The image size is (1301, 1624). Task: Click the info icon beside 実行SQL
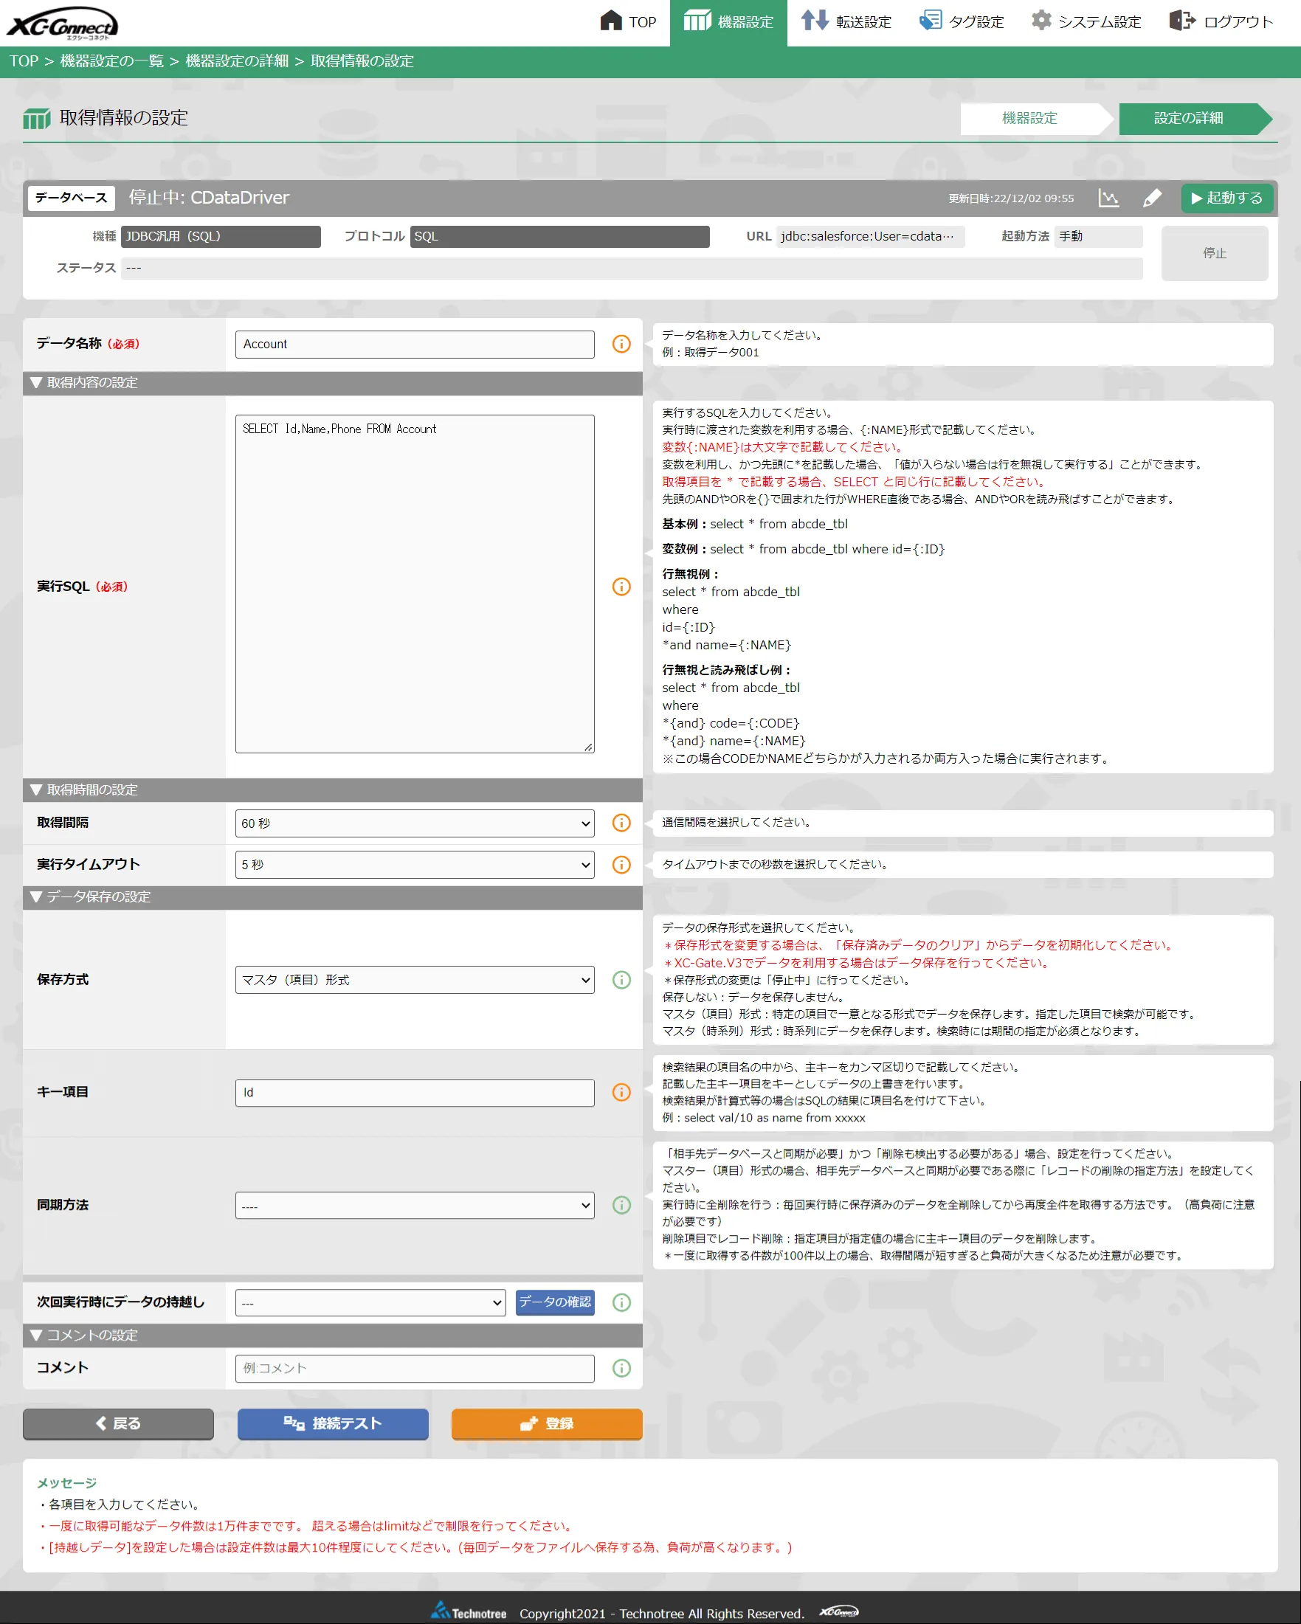[621, 587]
